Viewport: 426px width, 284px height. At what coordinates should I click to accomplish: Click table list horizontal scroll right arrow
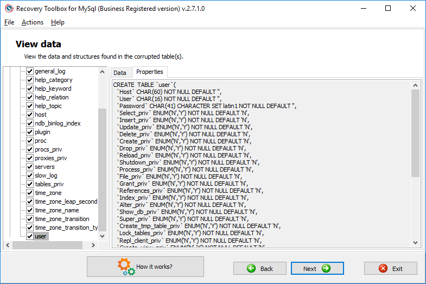coord(93,245)
